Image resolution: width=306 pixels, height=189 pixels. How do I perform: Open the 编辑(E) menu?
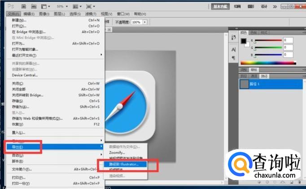[x=29, y=14]
